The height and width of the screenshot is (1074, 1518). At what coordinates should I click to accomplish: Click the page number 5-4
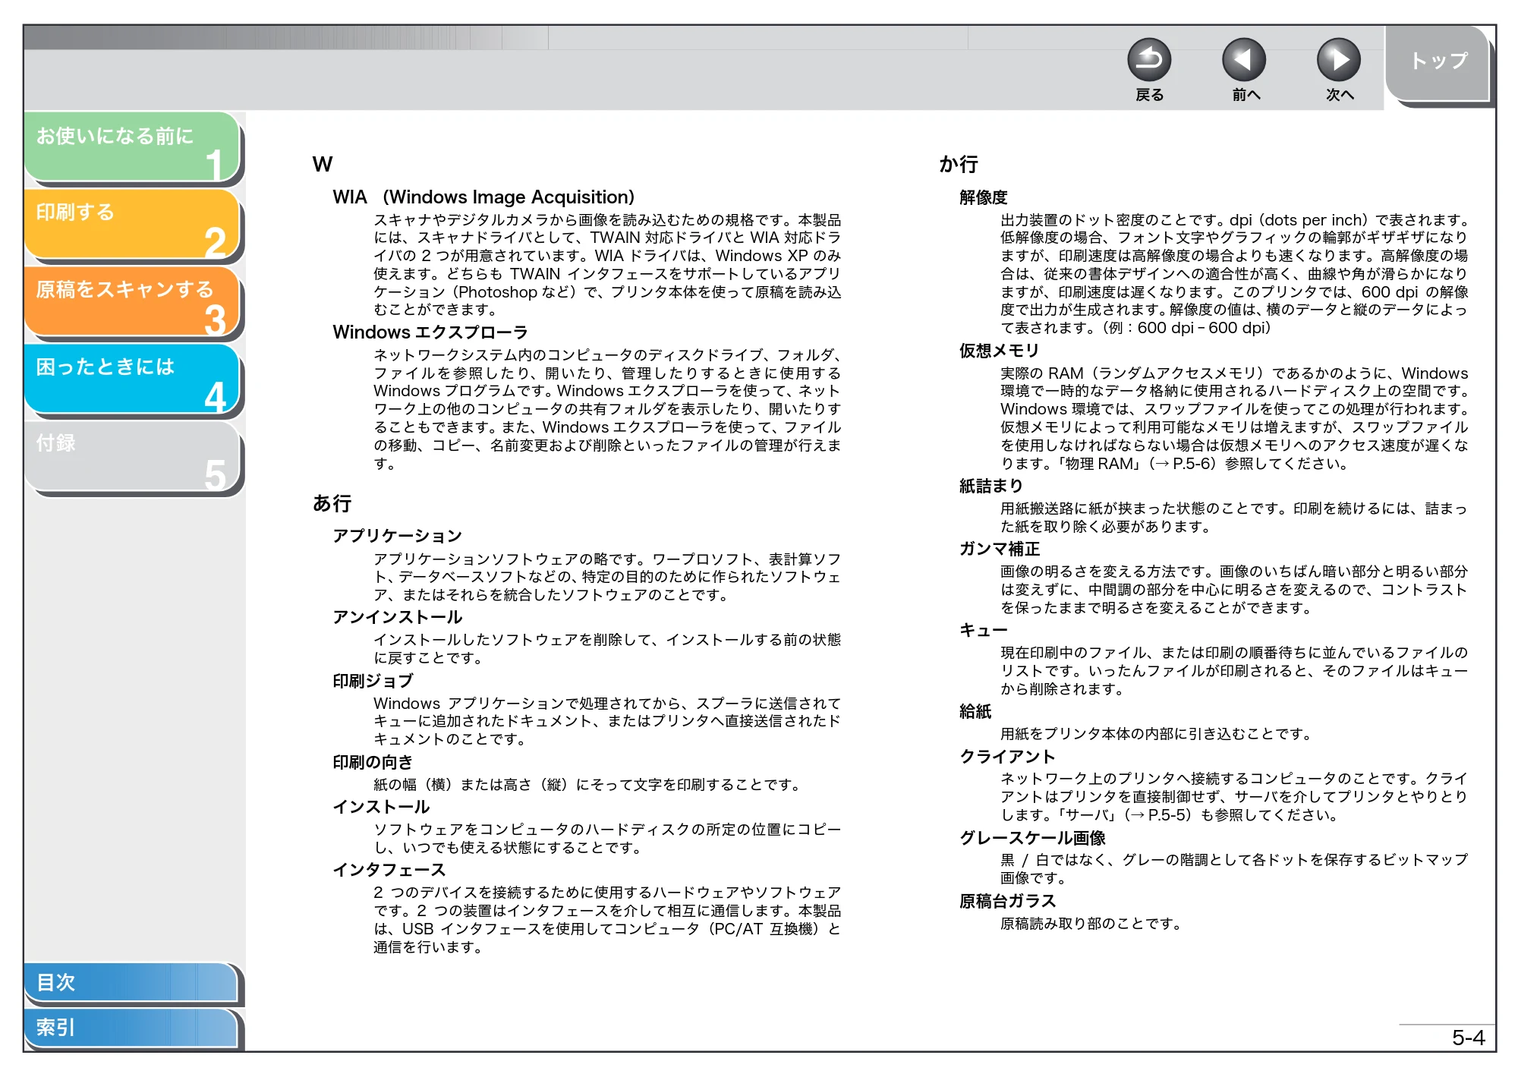point(1468,1038)
